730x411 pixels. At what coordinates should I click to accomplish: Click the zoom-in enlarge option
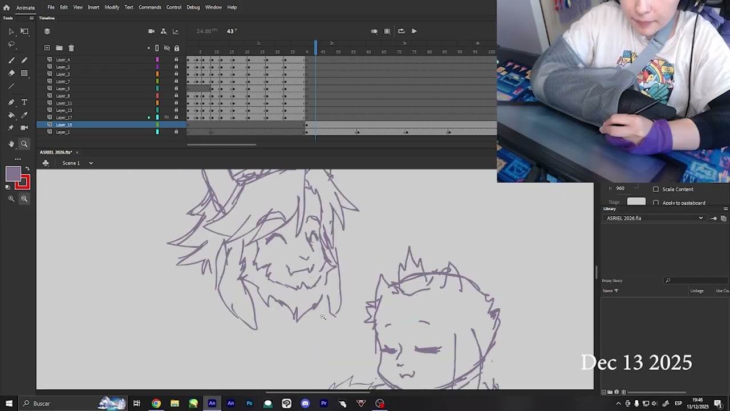[x=11, y=199]
